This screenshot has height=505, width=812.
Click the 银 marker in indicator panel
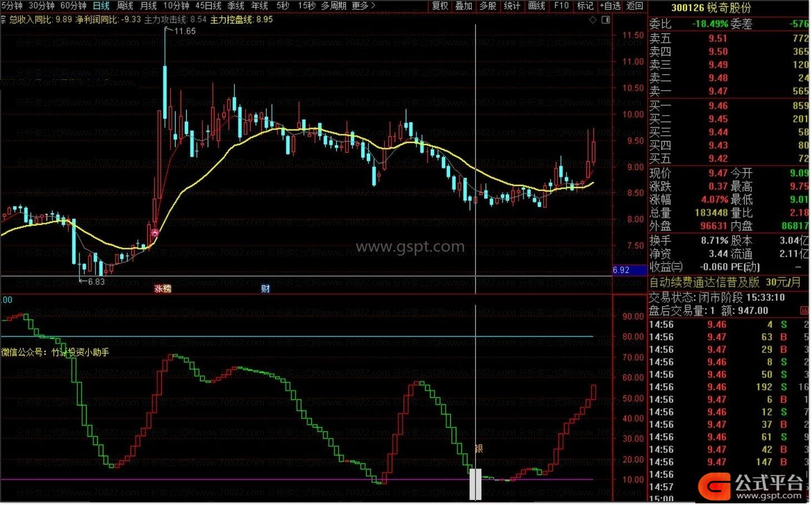479,448
